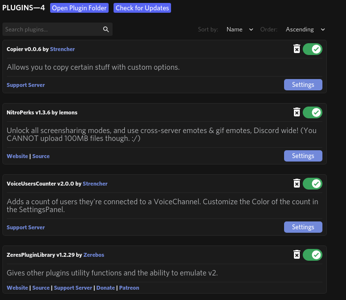Click the 'Sort by:' label
346x300 pixels.
pyautogui.click(x=208, y=29)
